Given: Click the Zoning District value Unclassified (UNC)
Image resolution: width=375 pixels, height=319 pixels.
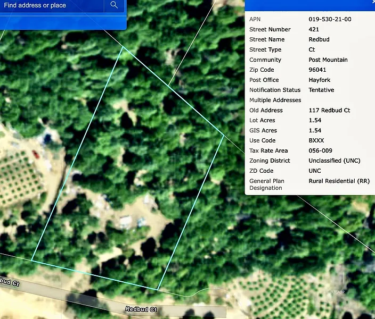Looking at the screenshot, I should (x=334, y=161).
